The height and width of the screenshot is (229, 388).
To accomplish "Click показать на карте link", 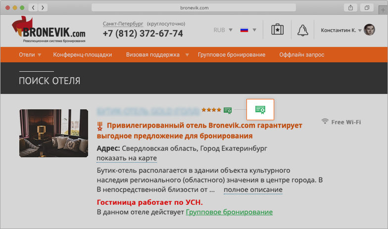I will pyautogui.click(x=127, y=158).
